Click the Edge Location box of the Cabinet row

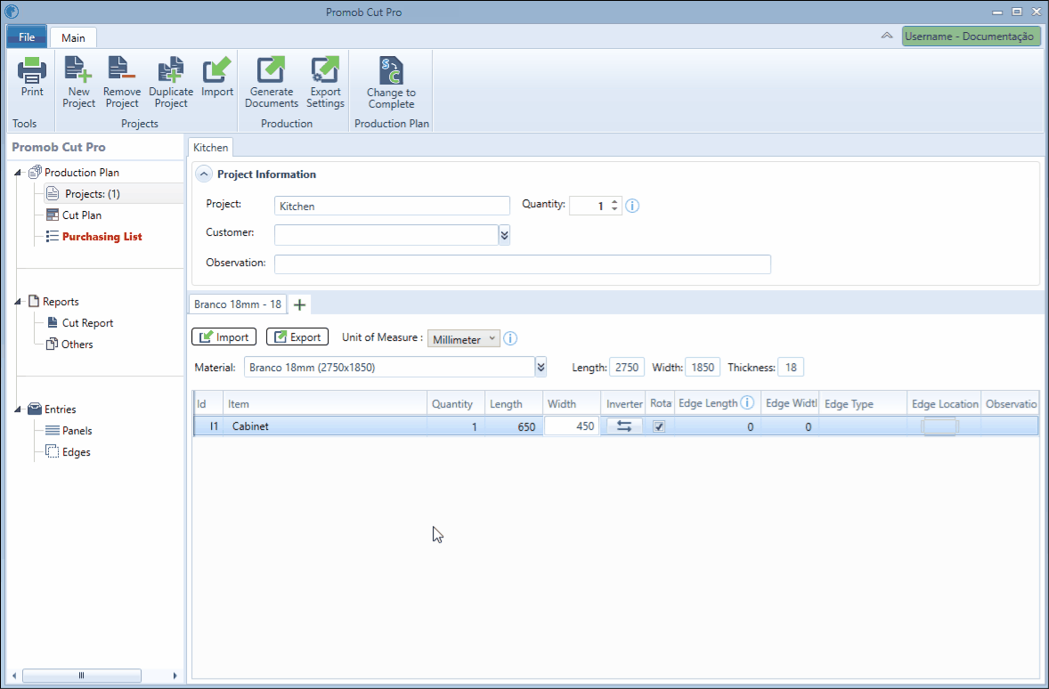(939, 426)
